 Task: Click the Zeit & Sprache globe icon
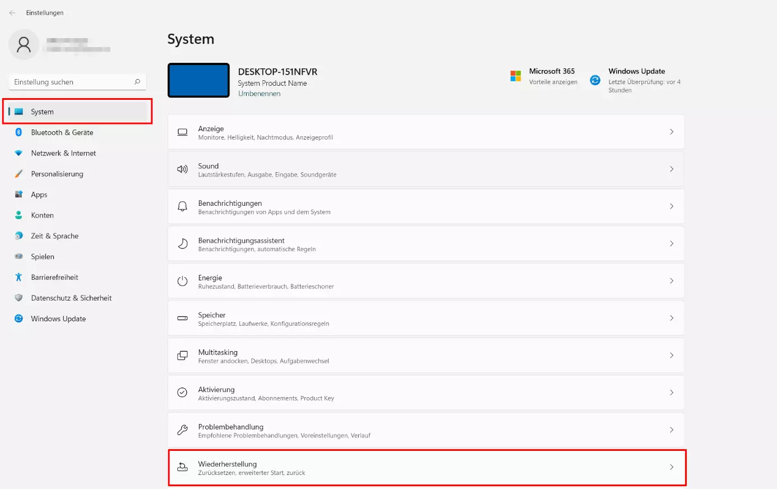click(18, 236)
